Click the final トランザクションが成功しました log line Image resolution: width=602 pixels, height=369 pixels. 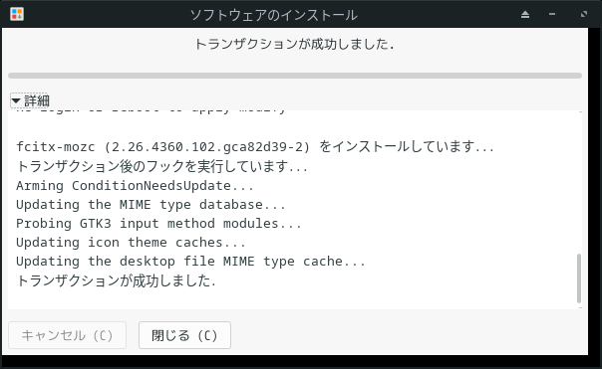coord(116,280)
